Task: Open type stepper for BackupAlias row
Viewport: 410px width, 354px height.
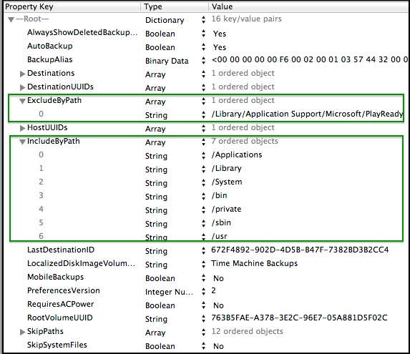Action: 203,61
